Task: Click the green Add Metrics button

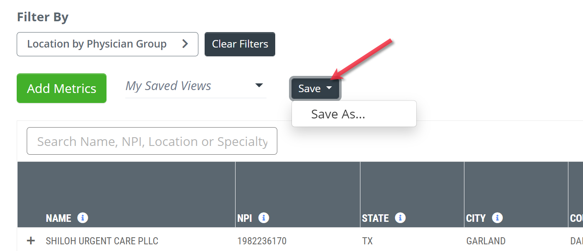Action: 61,88
